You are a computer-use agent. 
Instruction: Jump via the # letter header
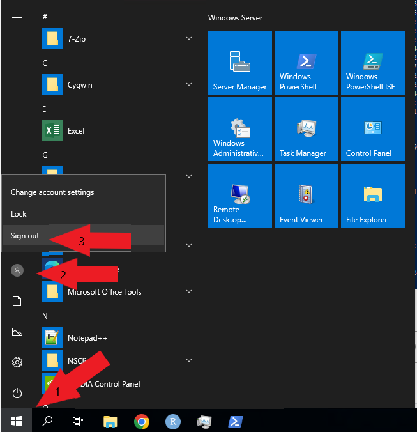pos(45,17)
